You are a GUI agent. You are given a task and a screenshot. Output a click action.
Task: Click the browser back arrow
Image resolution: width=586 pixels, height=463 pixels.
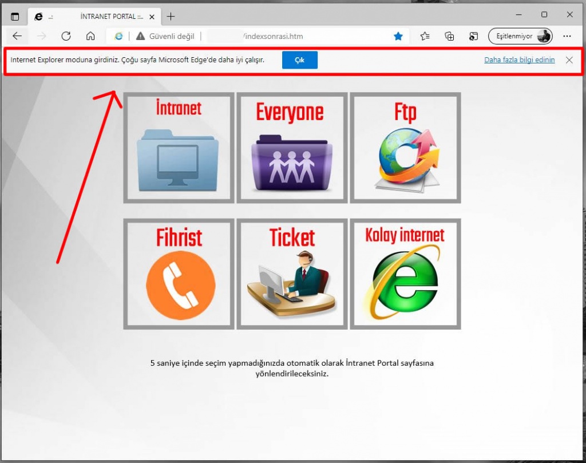pyautogui.click(x=17, y=36)
